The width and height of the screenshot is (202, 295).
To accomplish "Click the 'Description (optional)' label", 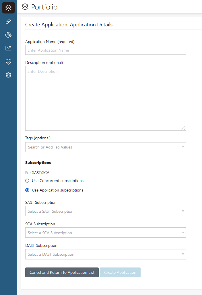I will coord(44,62).
